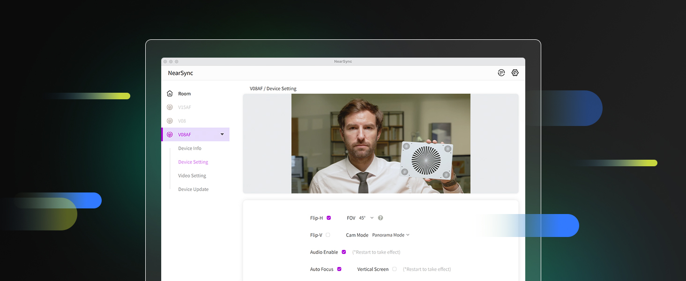Click the purple V08AF device icon
This screenshot has width=686, height=281.
170,134
